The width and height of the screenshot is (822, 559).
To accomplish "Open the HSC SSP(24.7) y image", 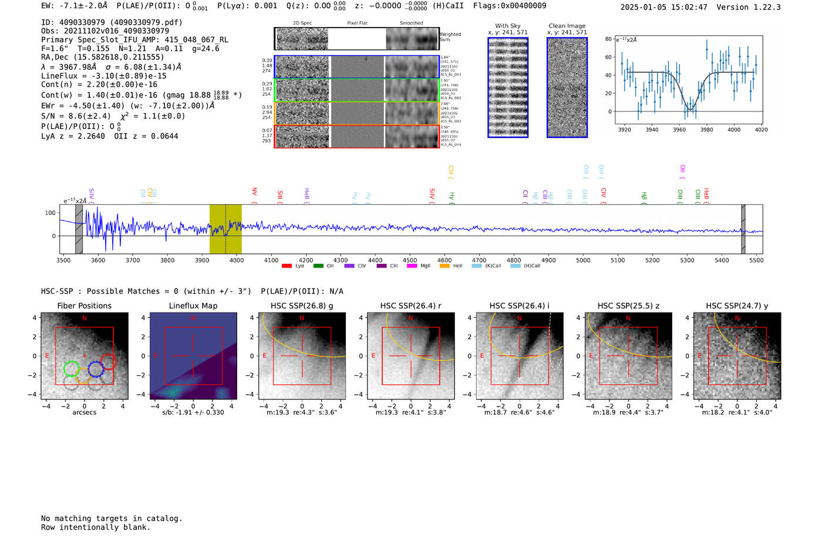I will click(737, 356).
